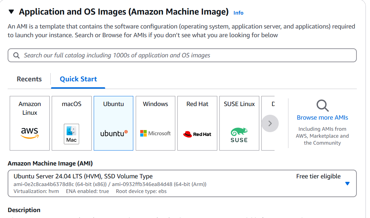This screenshot has height=218, width=370.
Task: Collapse the Application and OS Images section
Action: click(11, 12)
